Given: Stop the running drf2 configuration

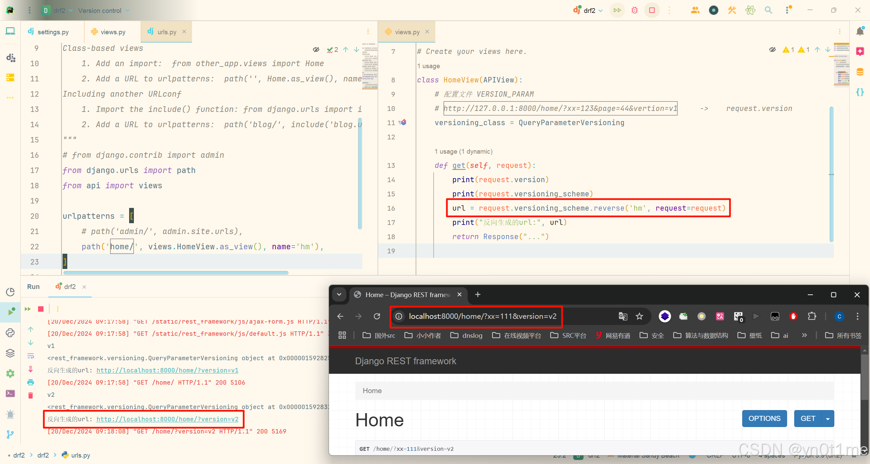Looking at the screenshot, I should click(652, 10).
